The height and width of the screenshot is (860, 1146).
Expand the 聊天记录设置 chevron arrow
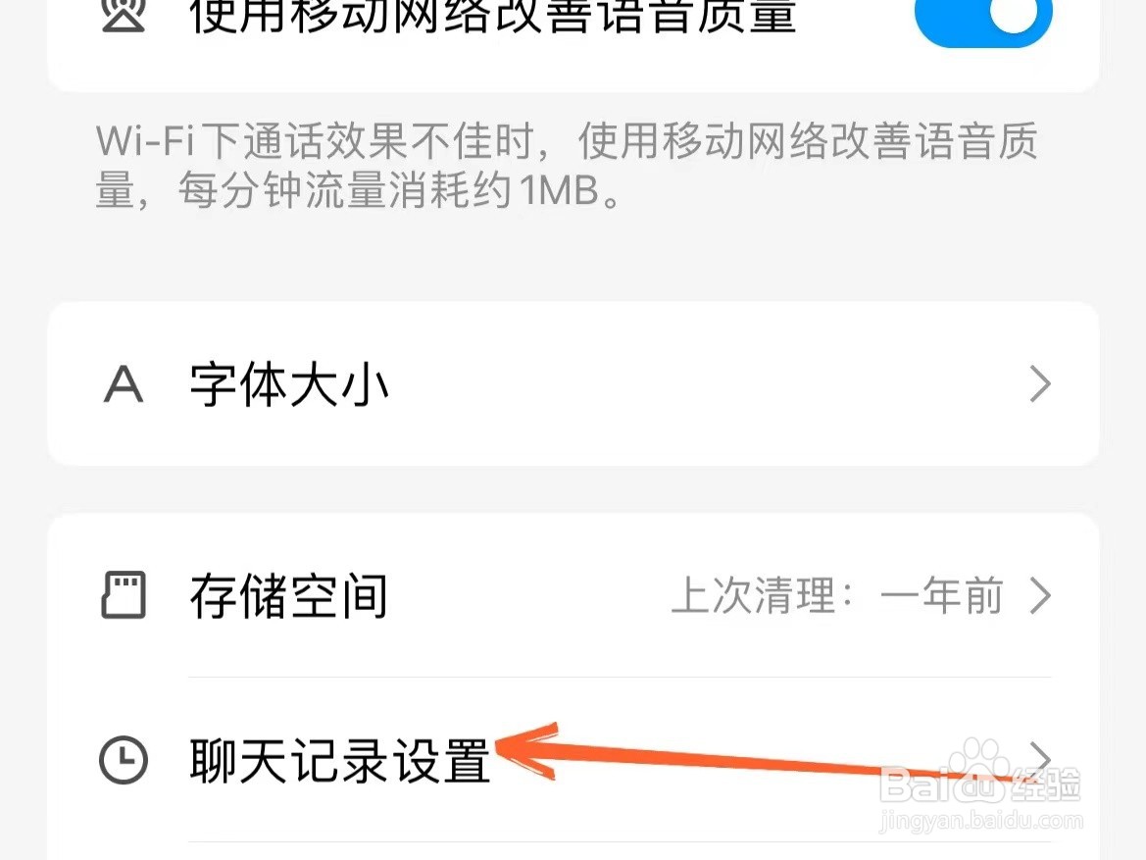click(x=1040, y=758)
